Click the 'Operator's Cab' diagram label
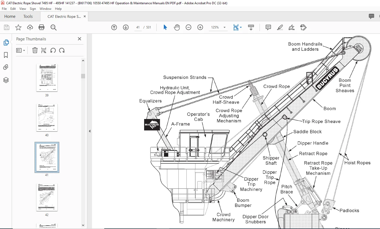This screenshot has width=380, height=229. (198, 117)
